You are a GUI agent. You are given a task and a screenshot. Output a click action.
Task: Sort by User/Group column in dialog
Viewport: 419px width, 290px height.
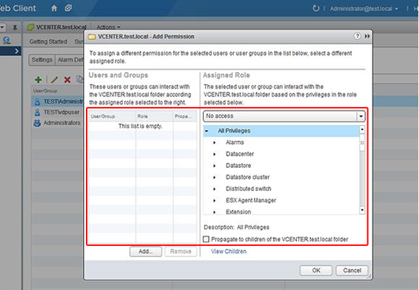(x=112, y=116)
